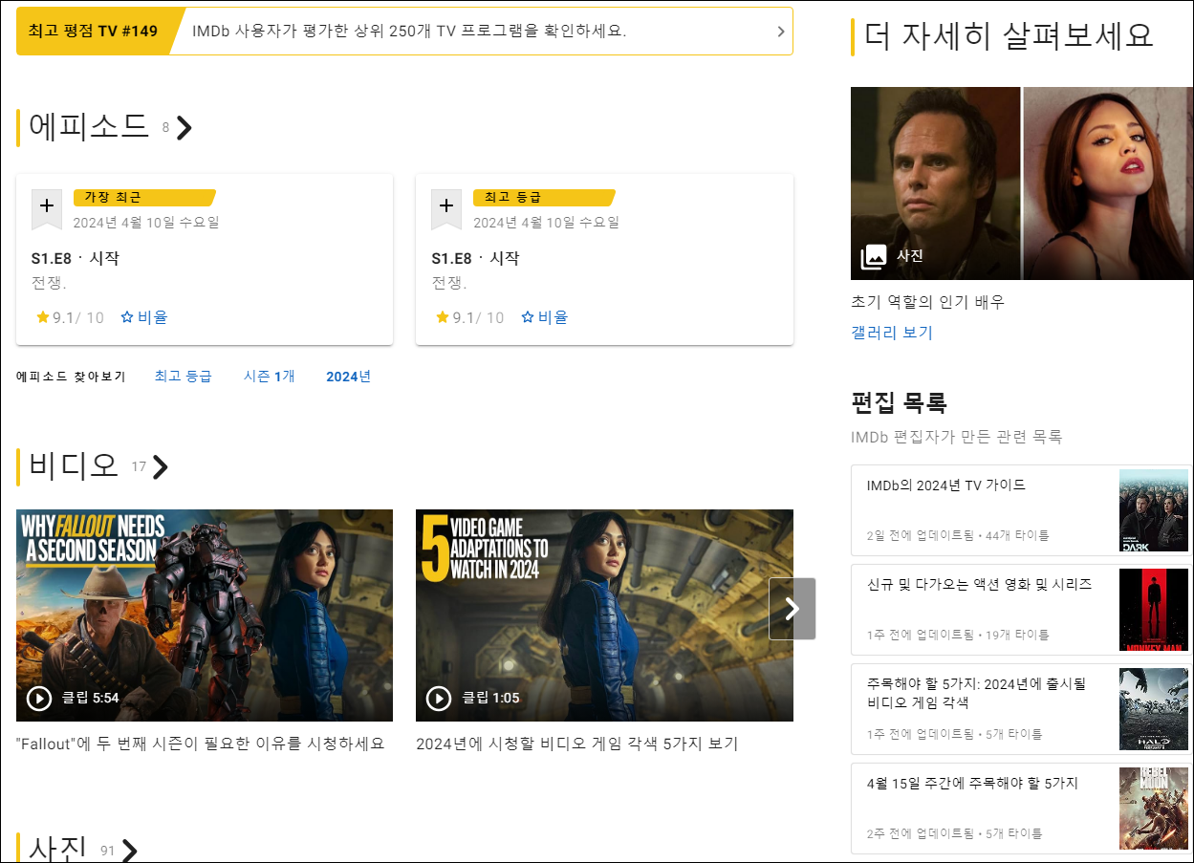The width and height of the screenshot is (1194, 863).
Task: Open the top 250 TV programs link text
Action: coord(409,32)
